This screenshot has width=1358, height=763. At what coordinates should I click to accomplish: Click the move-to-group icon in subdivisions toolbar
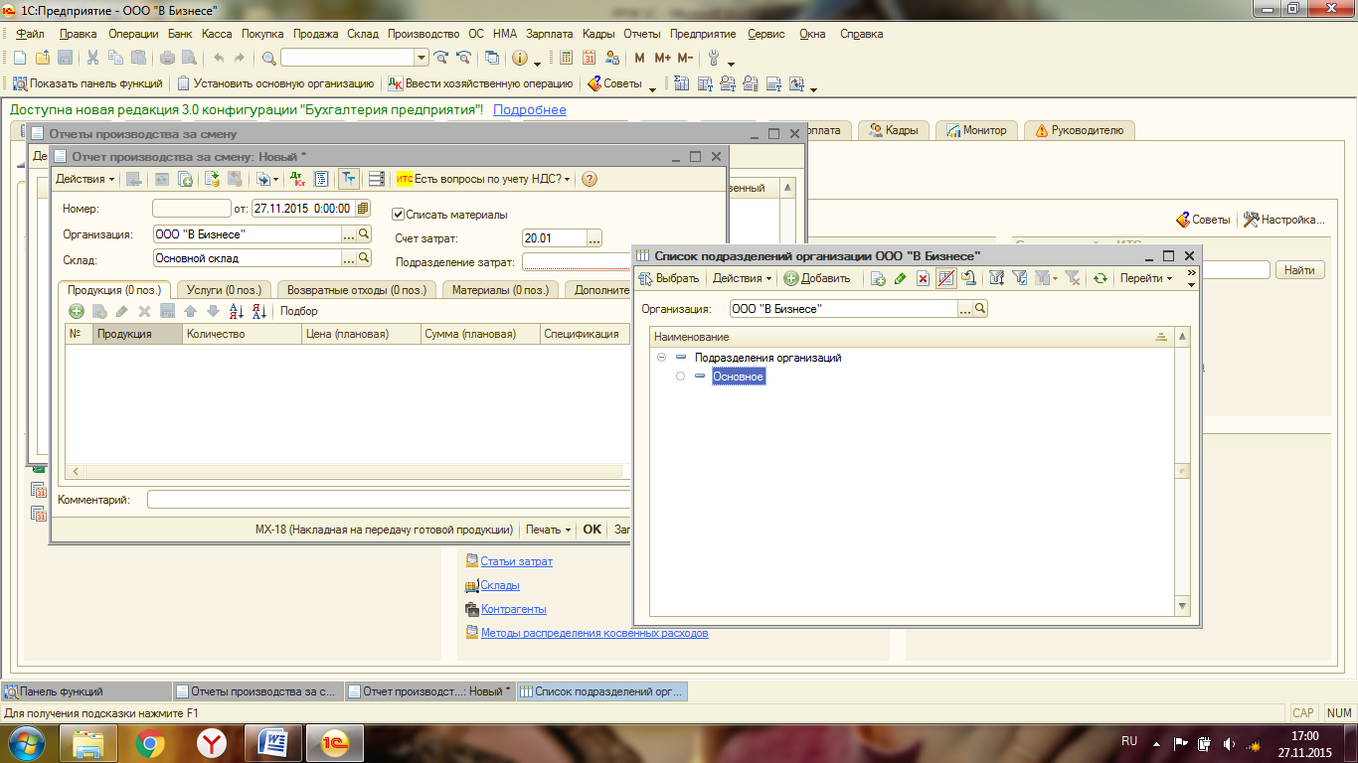[x=968, y=278]
